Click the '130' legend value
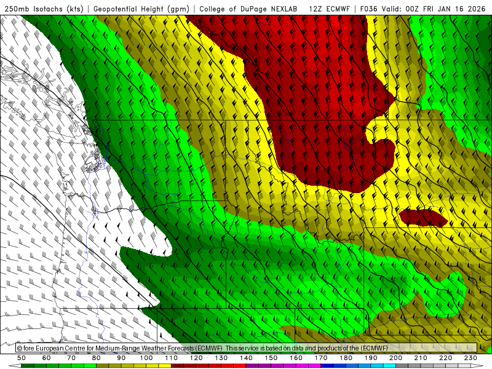Image resolution: width=492 pixels, height=369 pixels. pos(221,358)
